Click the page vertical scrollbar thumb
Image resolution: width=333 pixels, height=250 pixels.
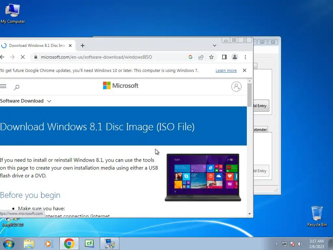point(249,95)
